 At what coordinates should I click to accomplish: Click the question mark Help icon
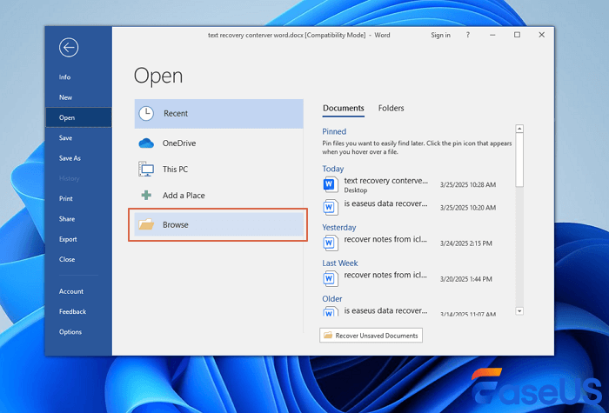tap(470, 35)
